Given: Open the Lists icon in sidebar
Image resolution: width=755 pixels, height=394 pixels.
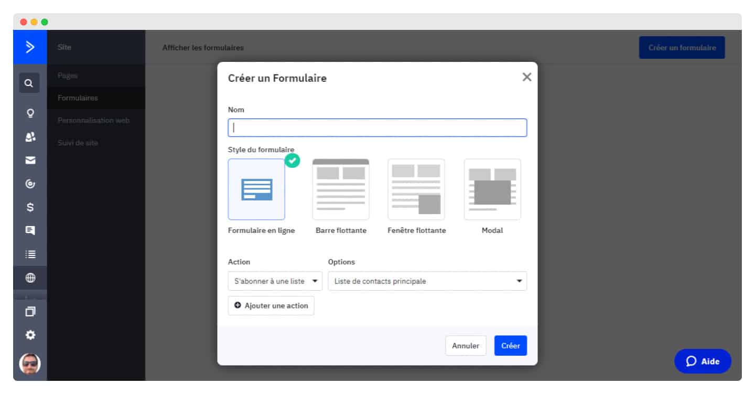Looking at the screenshot, I should [30, 254].
